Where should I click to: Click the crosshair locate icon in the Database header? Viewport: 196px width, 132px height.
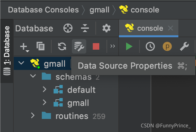(x=68, y=28)
